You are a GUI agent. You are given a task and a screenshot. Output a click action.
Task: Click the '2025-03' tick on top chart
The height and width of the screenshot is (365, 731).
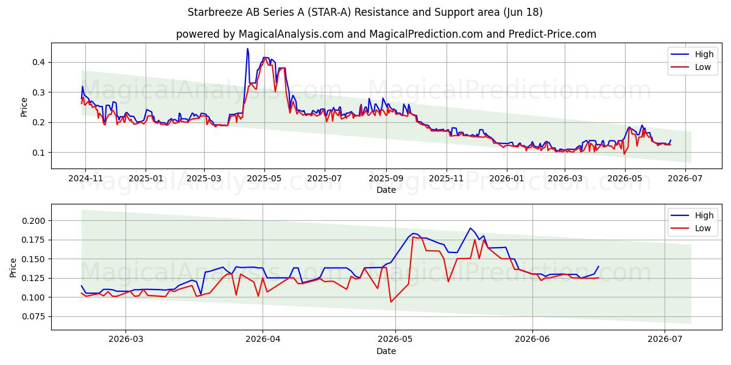click(x=203, y=178)
